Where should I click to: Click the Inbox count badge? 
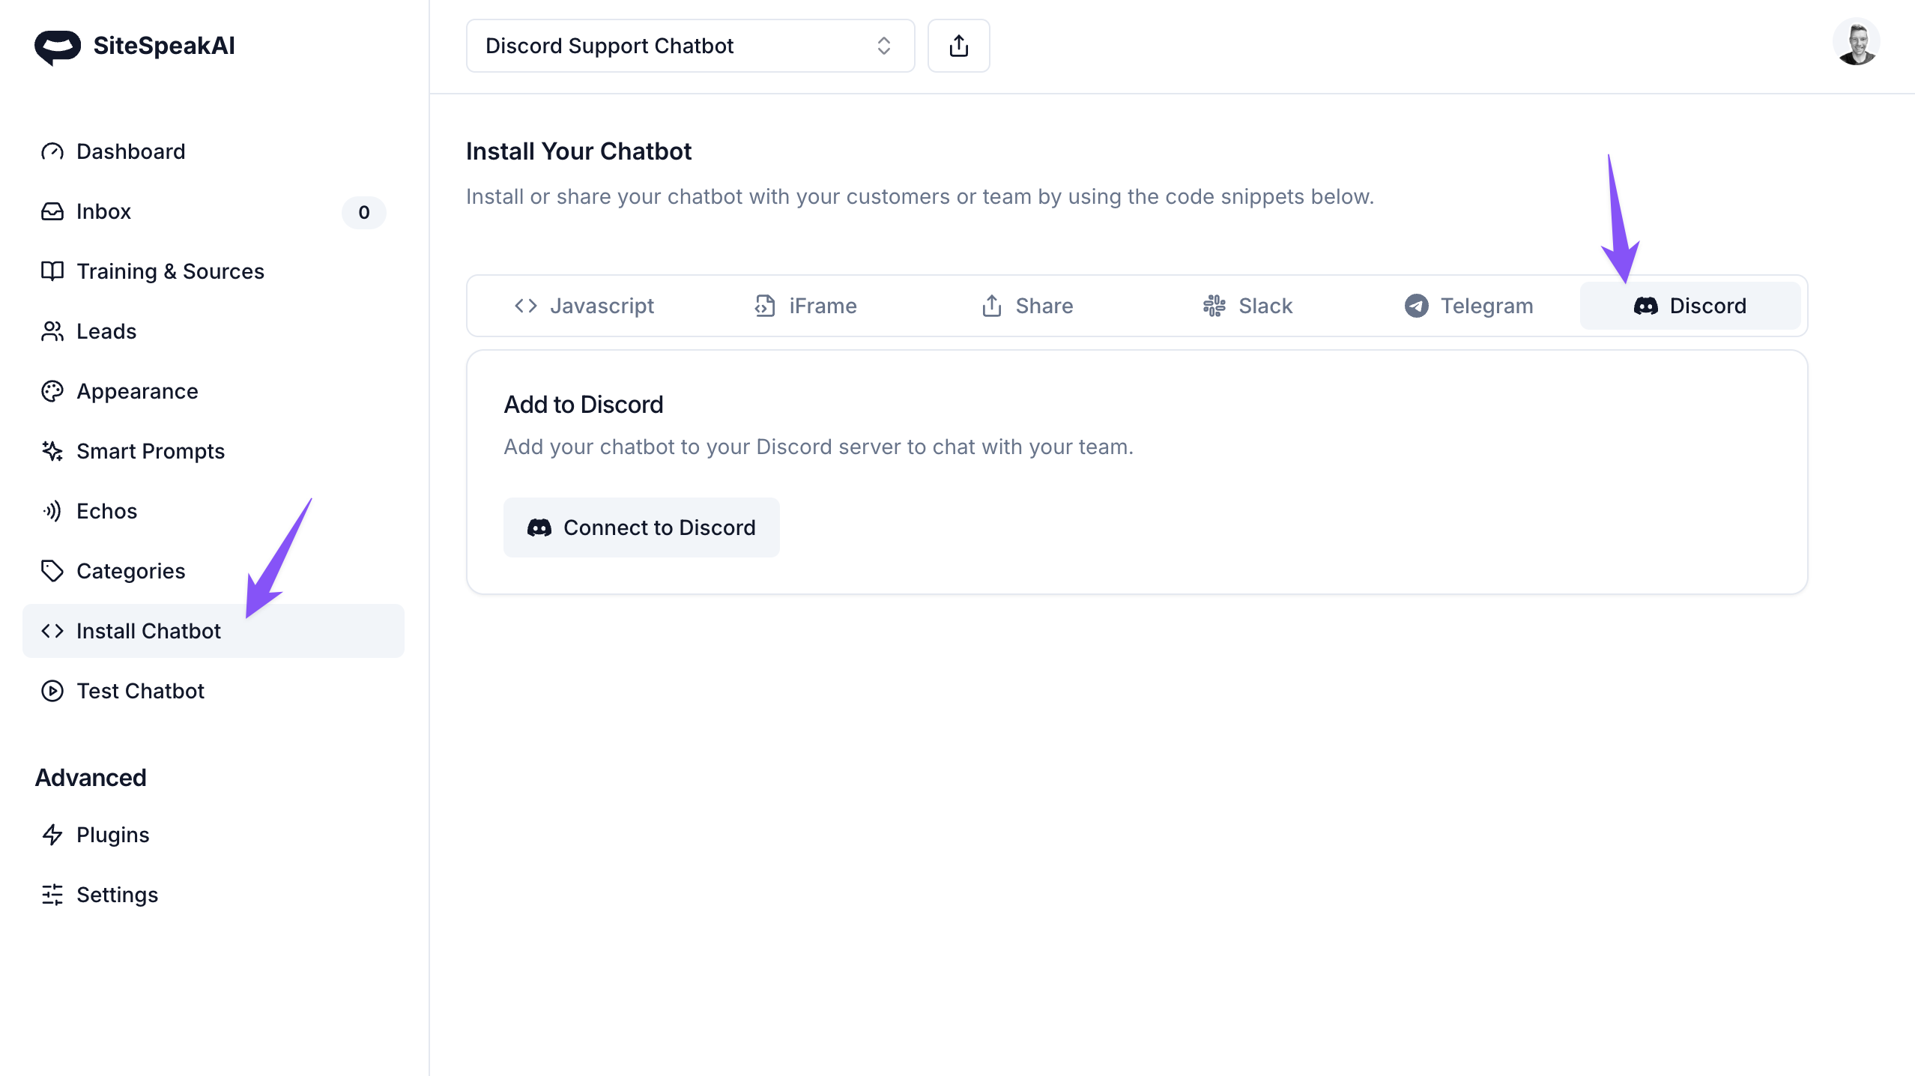363,212
